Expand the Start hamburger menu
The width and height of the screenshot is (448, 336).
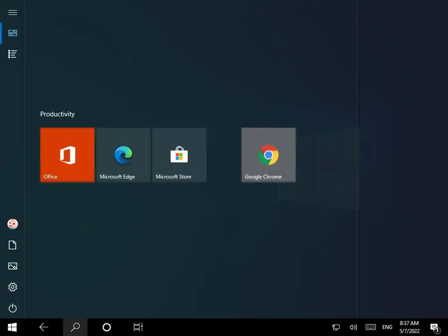click(x=13, y=12)
